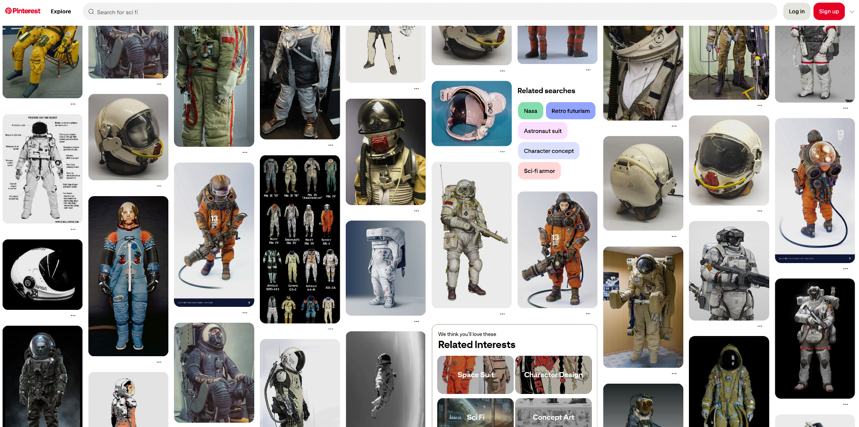Open more options under NASA helmet pin
Image resolution: width=859 pixels, height=427 pixels.
pyautogui.click(x=73, y=315)
